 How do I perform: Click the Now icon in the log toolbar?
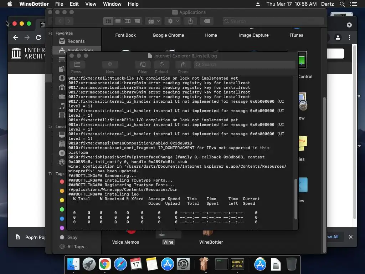110,65
